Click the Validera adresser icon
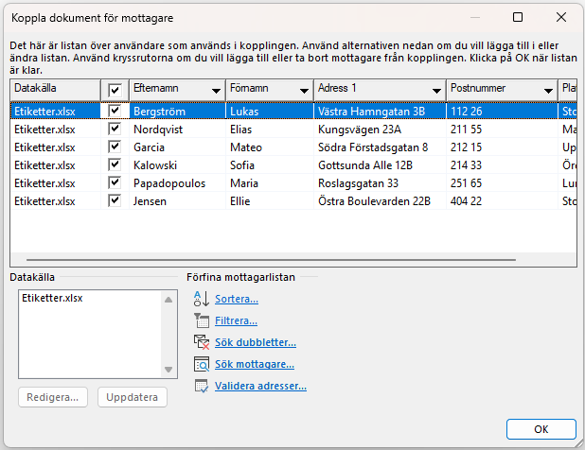This screenshot has height=450, width=585. click(x=200, y=386)
